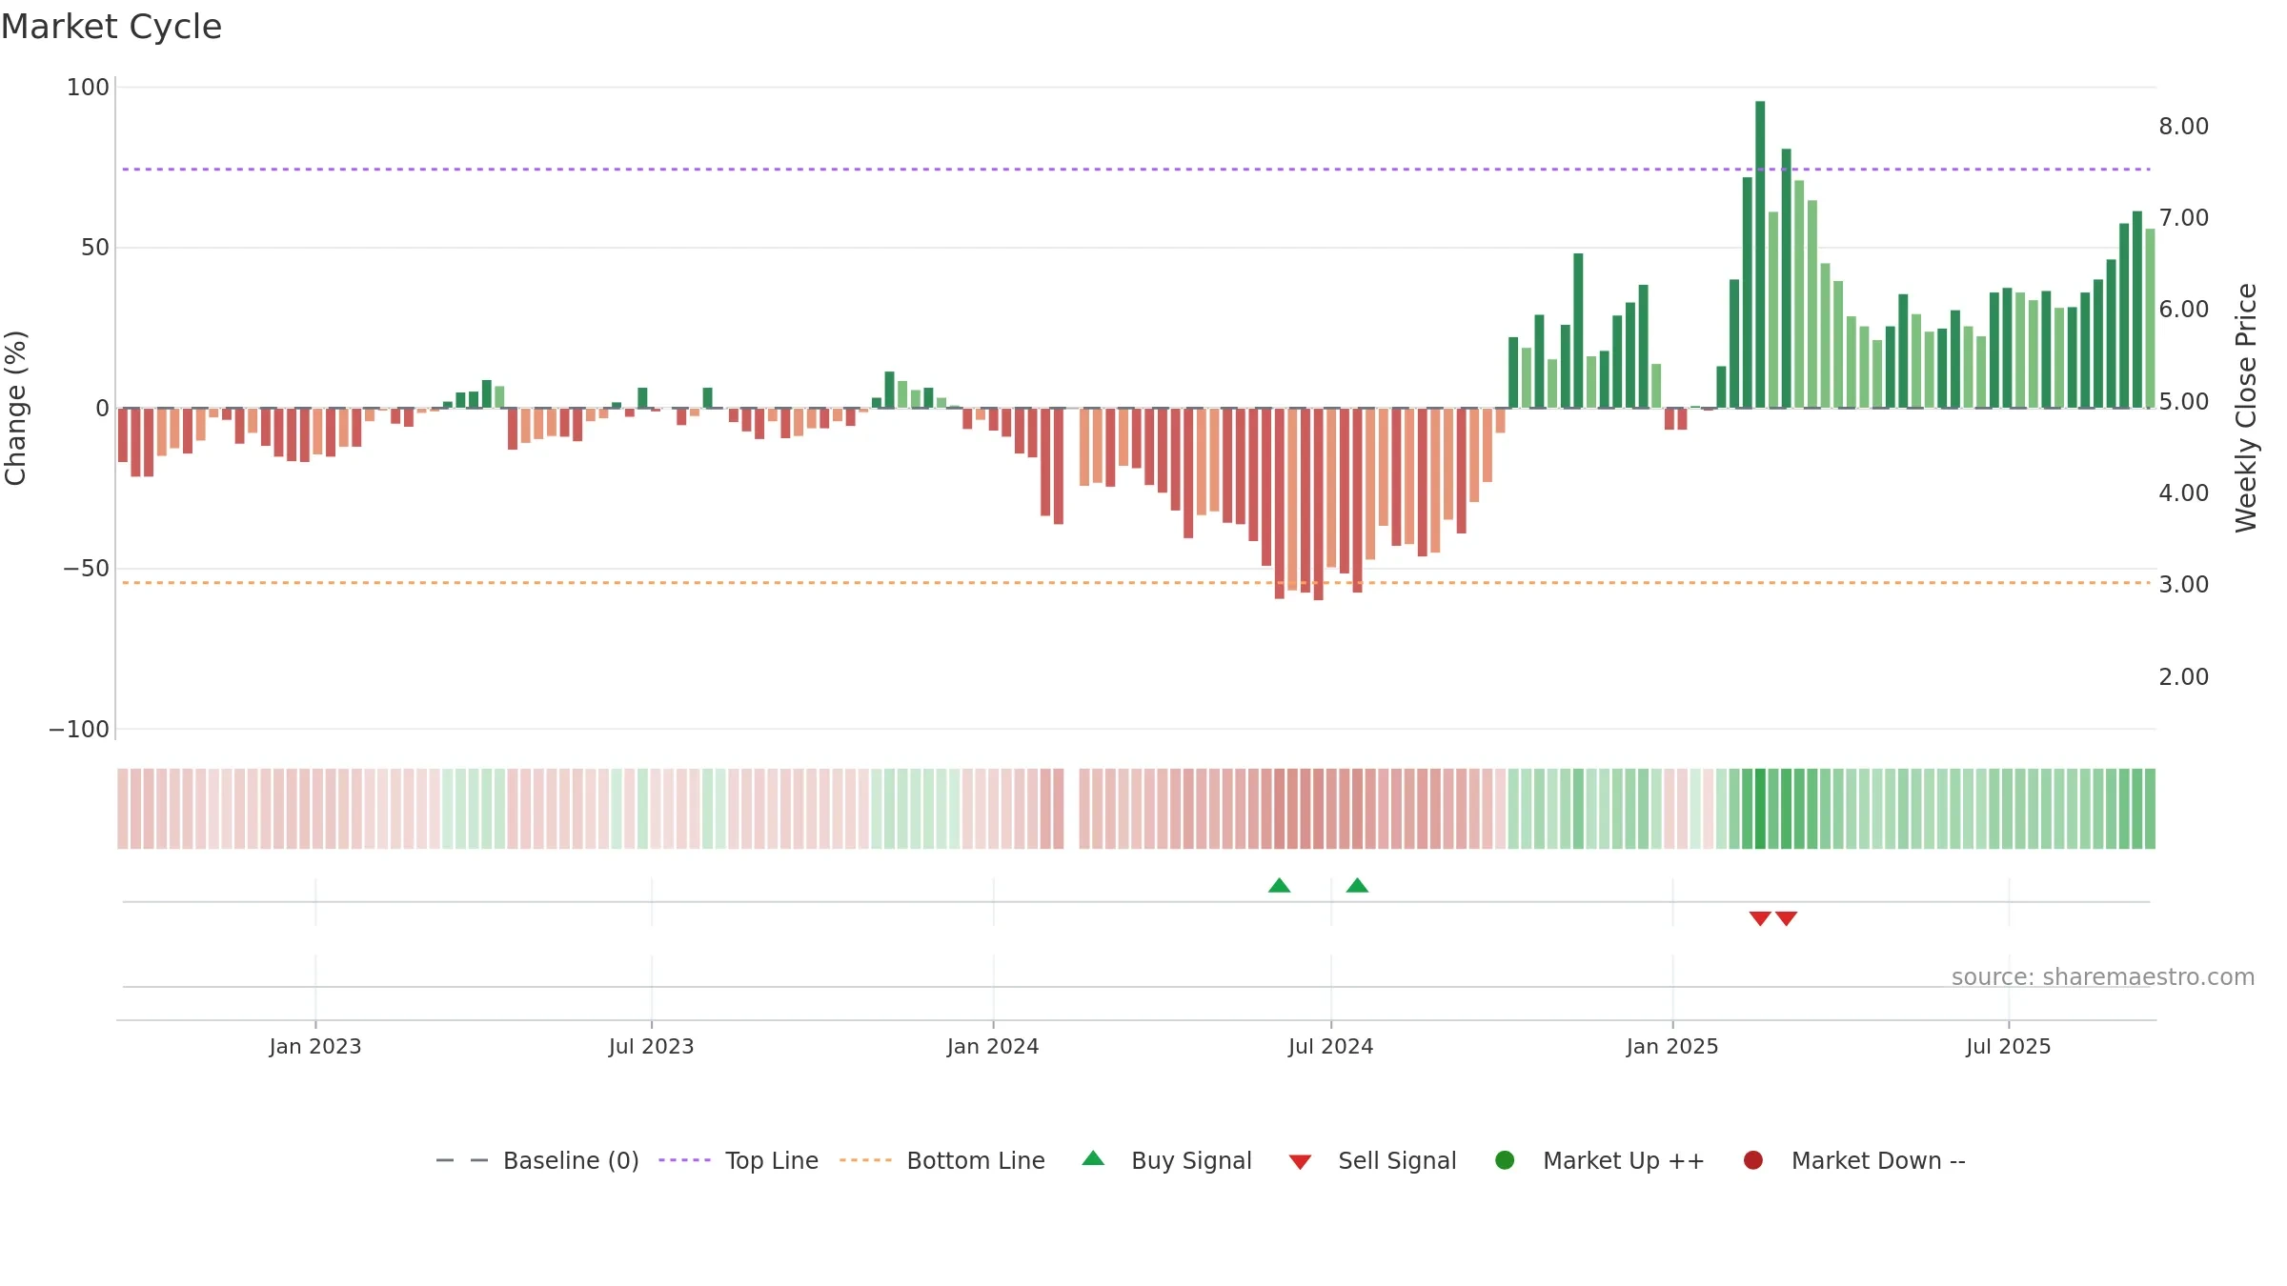The width and height of the screenshot is (2287, 1286).
Task: Click the Change (%) axis title
Action: [x=15, y=408]
